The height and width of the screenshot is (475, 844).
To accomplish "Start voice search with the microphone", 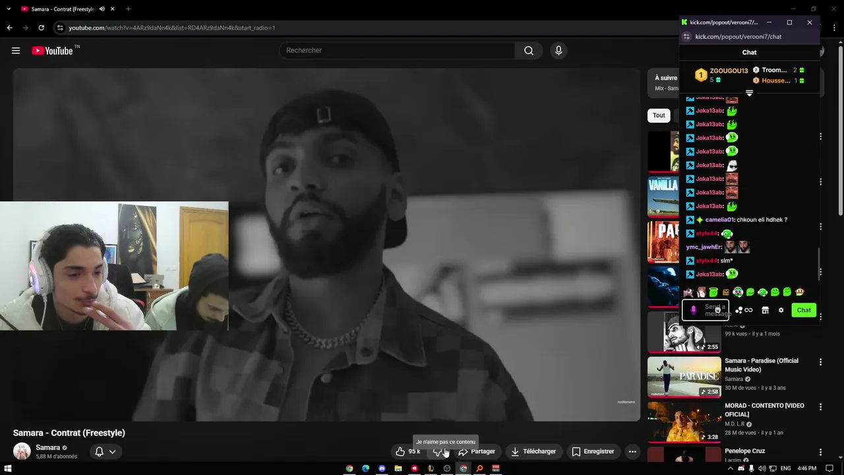I will pyautogui.click(x=558, y=51).
